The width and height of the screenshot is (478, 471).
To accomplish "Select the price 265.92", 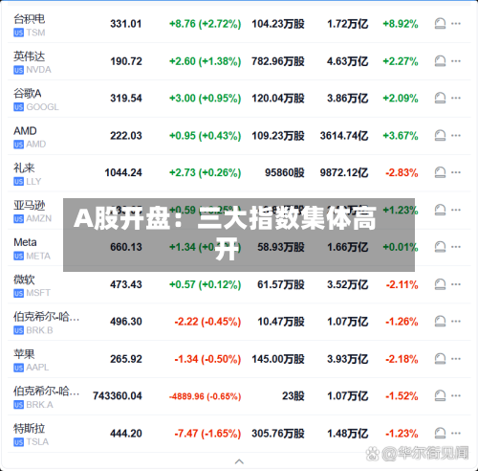I will click(x=126, y=359).
